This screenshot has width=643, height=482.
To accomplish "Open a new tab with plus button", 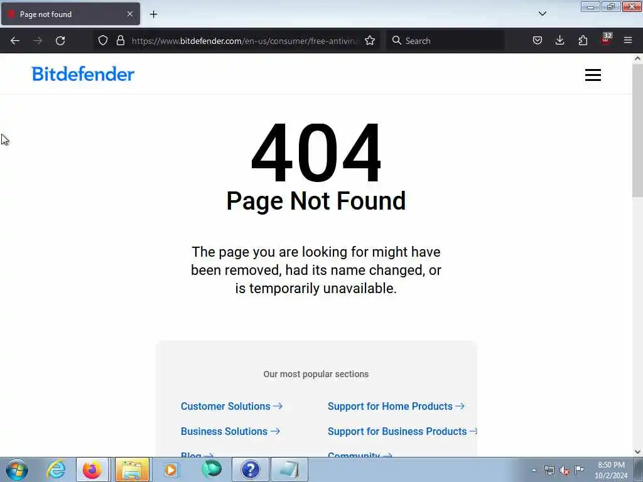I will click(153, 14).
